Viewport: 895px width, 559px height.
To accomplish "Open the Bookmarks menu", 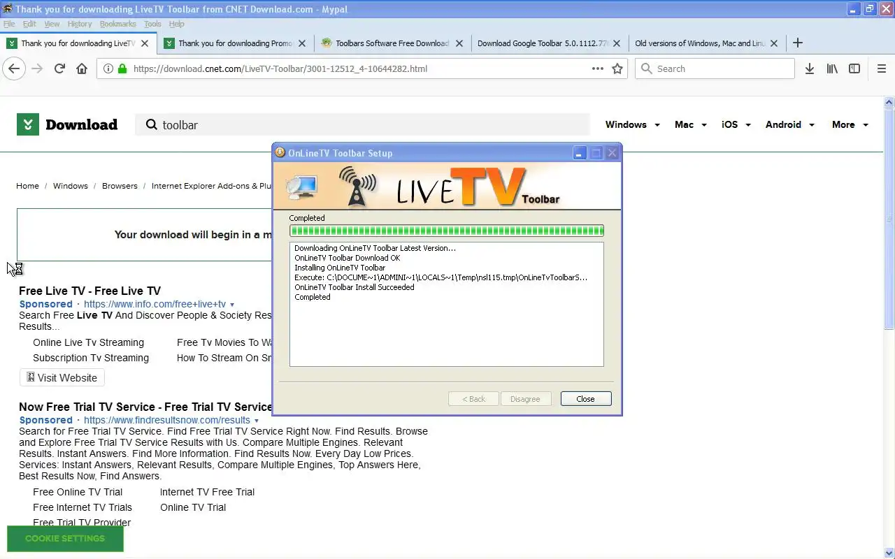I will 117,24.
